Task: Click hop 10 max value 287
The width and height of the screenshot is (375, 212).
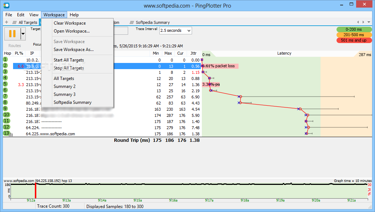Action: [x=170, y=115]
